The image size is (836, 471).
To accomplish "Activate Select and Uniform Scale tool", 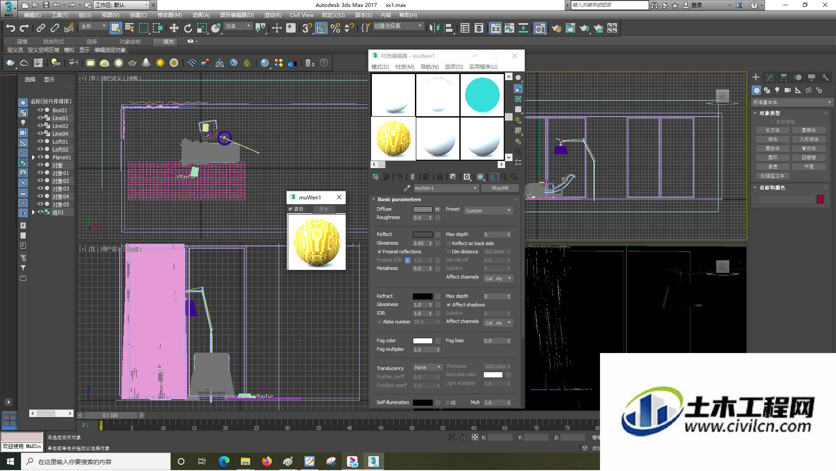I will (x=202, y=28).
